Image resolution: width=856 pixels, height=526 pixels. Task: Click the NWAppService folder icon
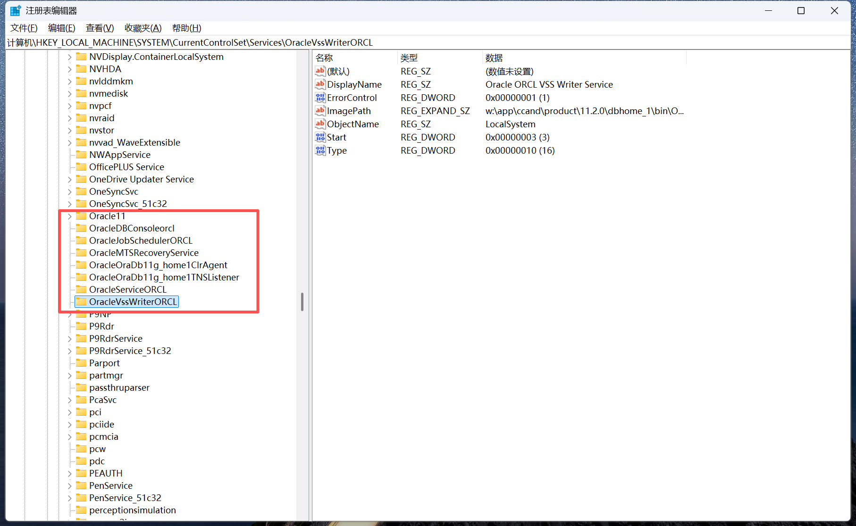point(81,155)
